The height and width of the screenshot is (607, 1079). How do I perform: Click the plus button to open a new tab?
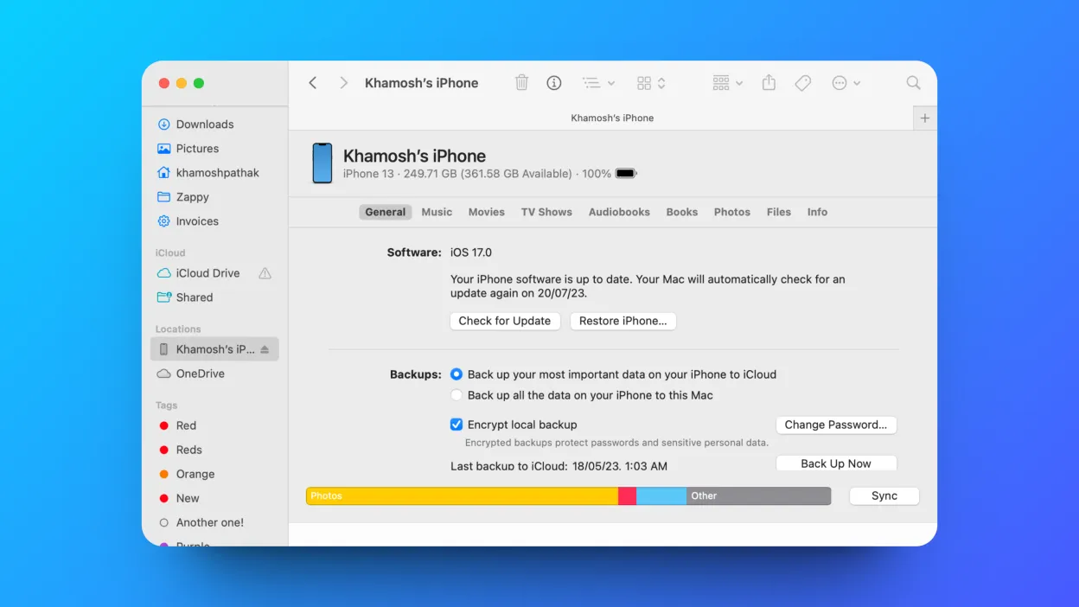[x=924, y=118]
